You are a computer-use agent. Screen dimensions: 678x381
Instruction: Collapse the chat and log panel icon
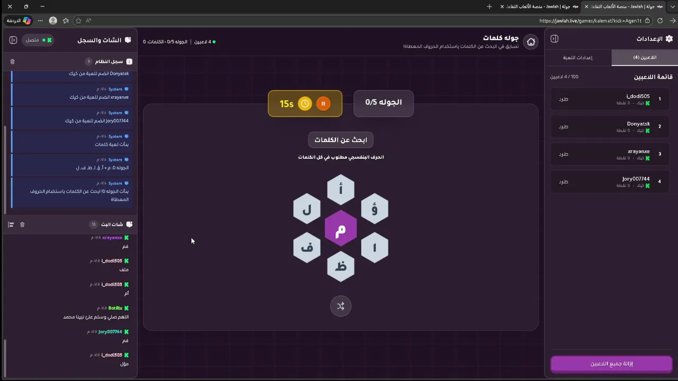coord(13,40)
